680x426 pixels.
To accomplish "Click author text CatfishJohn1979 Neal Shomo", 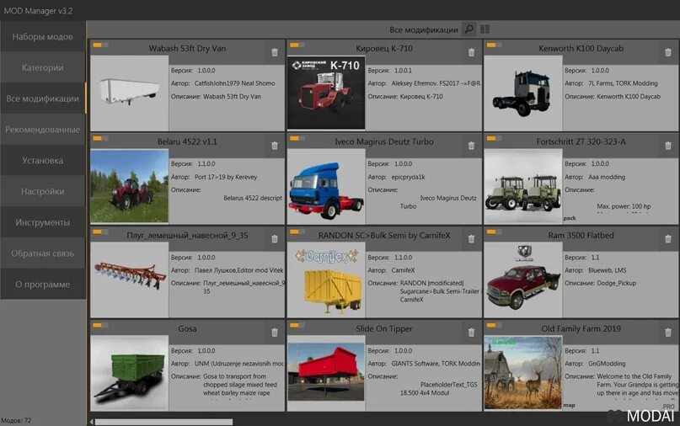I will [234, 83].
